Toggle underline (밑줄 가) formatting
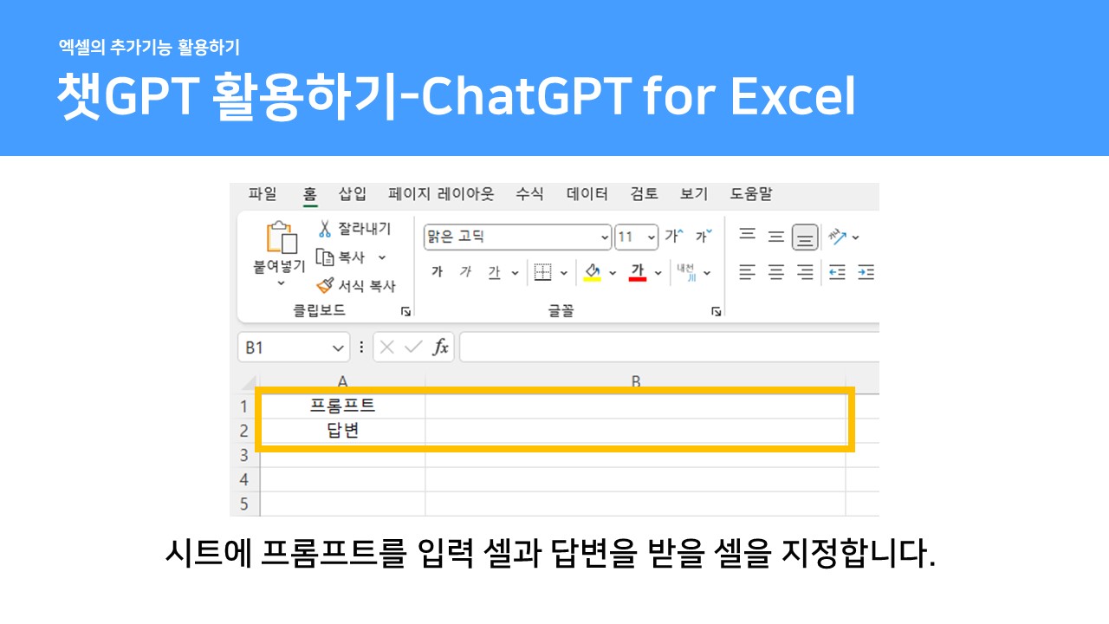The image size is (1109, 624). [x=494, y=272]
